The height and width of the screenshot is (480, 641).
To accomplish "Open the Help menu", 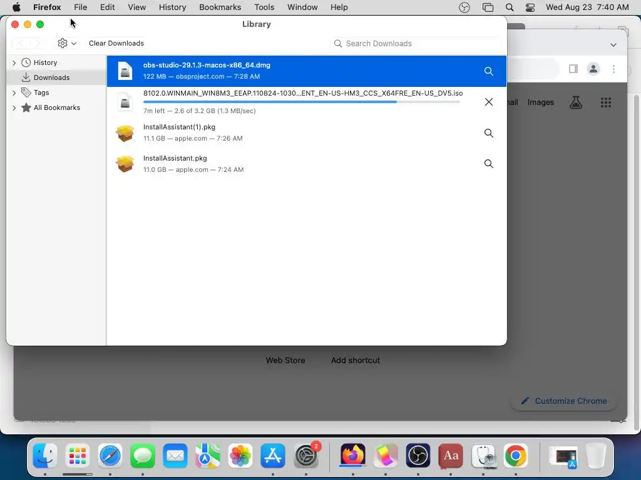I will tap(339, 7).
